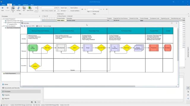Toggle the Search options checkbox

(x=69, y=8)
